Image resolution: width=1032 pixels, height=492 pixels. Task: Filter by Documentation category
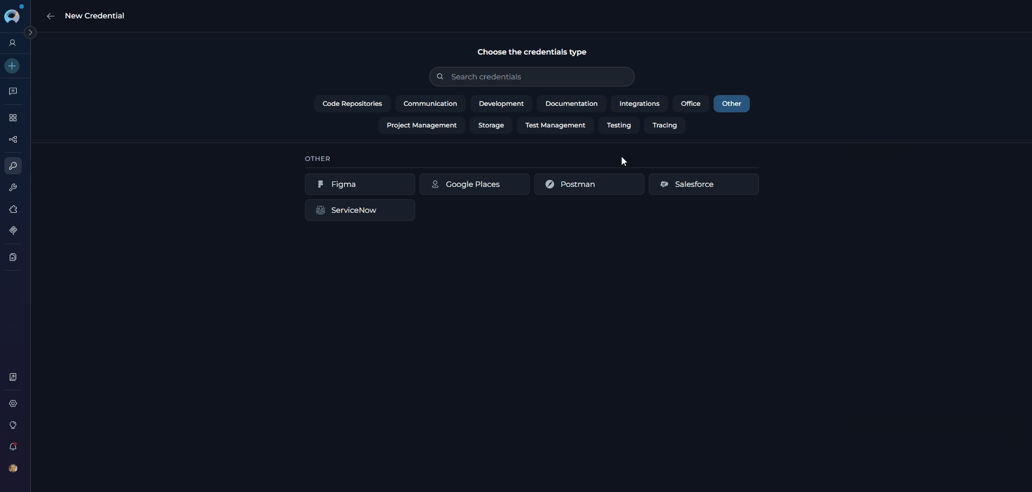(571, 104)
